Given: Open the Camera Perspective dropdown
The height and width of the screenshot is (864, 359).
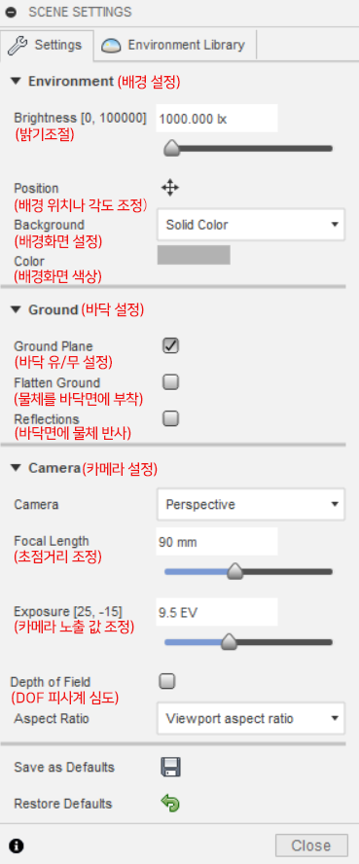Looking at the screenshot, I should (x=251, y=504).
